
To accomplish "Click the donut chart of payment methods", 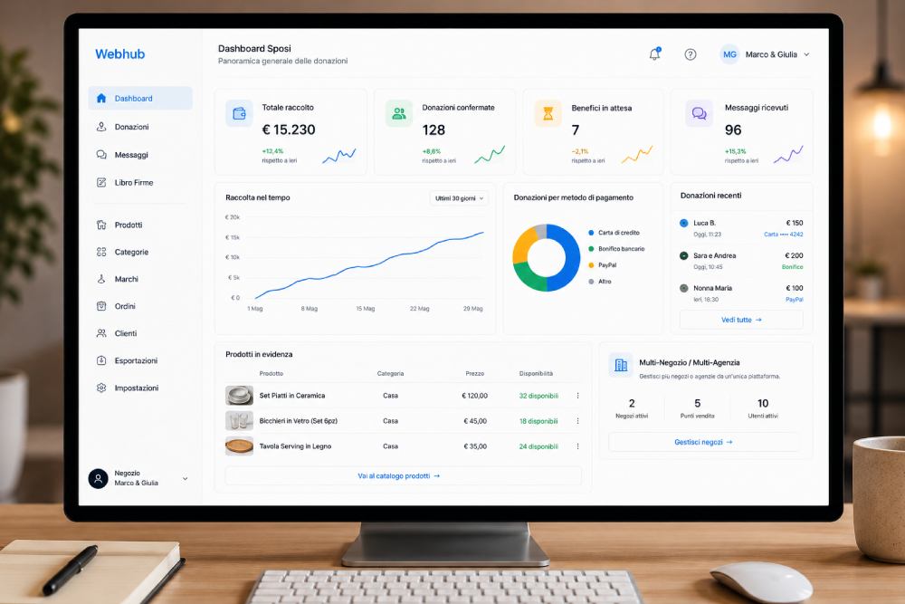I will click(546, 257).
